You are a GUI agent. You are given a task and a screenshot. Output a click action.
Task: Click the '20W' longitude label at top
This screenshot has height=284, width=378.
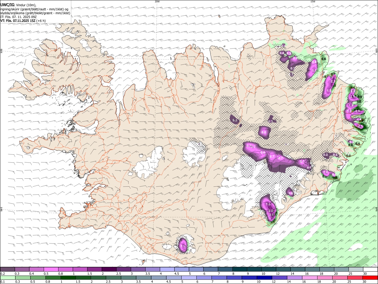point(157,1)
